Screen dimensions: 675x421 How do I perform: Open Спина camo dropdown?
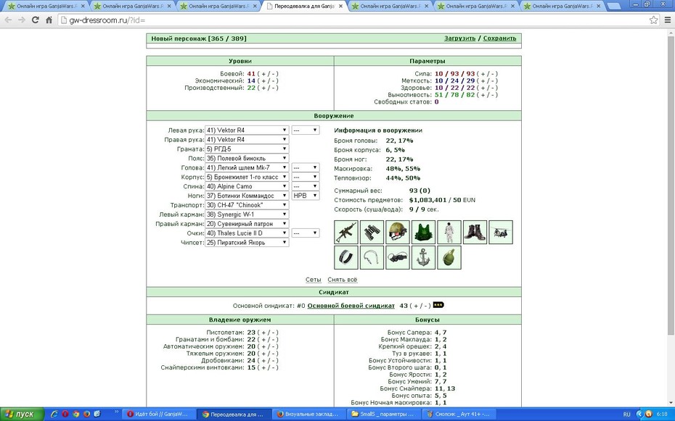pos(247,186)
